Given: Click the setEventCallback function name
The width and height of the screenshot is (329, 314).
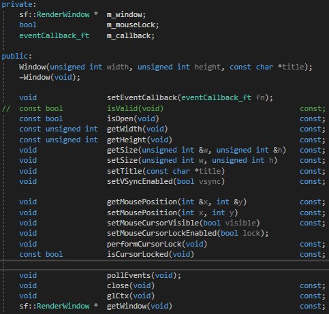Looking at the screenshot, I should tap(142, 97).
